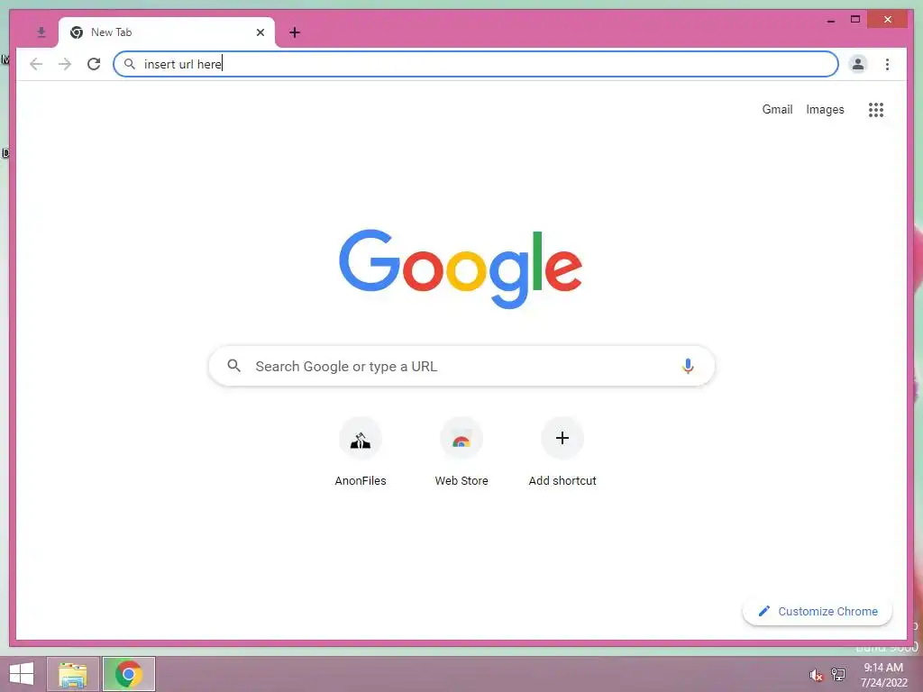
Task: Click the address bar with 'insert url here'
Action: pyautogui.click(x=476, y=64)
